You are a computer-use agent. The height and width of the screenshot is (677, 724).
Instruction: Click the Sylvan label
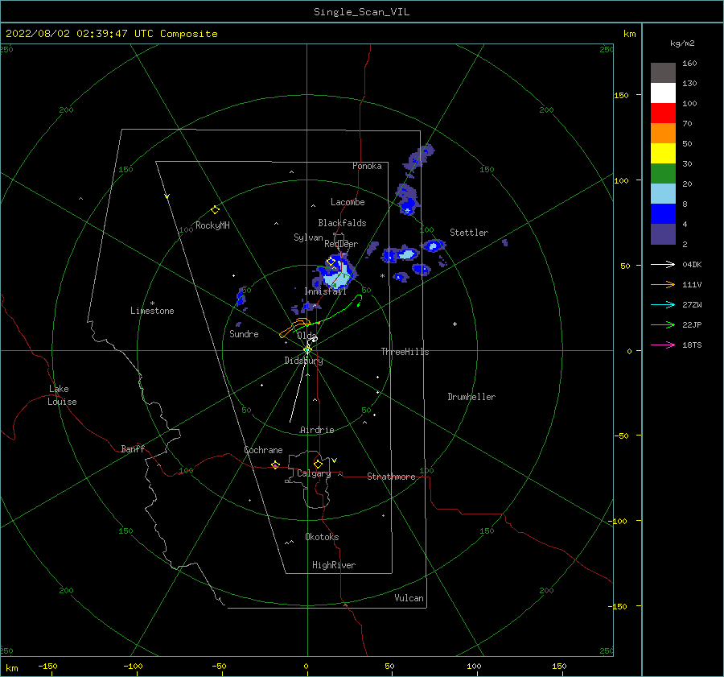click(x=308, y=237)
